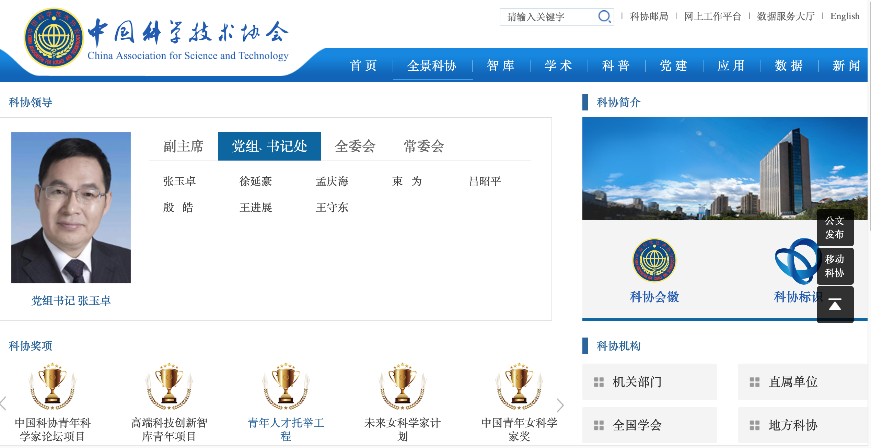
Task: Click trophy icon for 高端科技创新智库青年项目
Action: point(169,386)
